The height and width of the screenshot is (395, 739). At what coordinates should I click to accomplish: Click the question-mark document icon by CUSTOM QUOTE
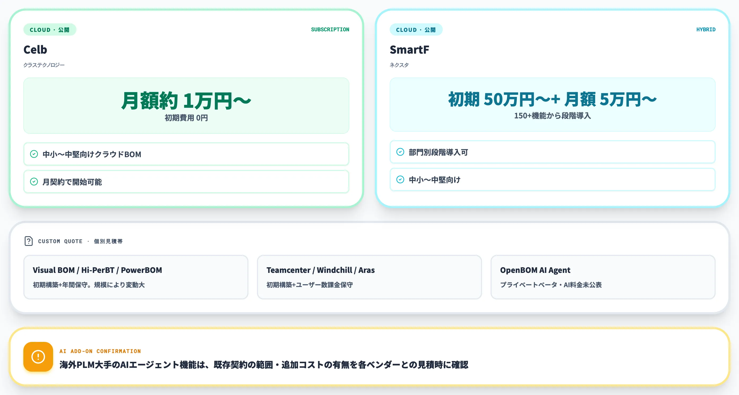coord(28,241)
